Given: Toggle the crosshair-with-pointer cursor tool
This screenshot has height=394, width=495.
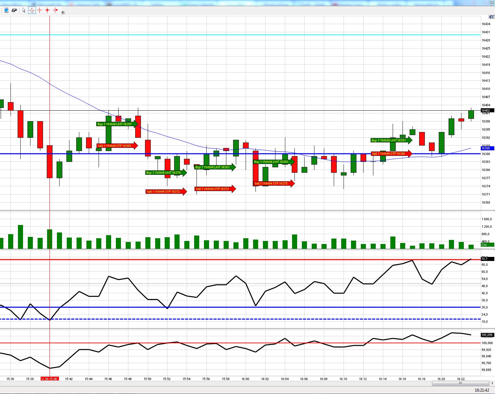Looking at the screenshot, I should tap(32, 10).
